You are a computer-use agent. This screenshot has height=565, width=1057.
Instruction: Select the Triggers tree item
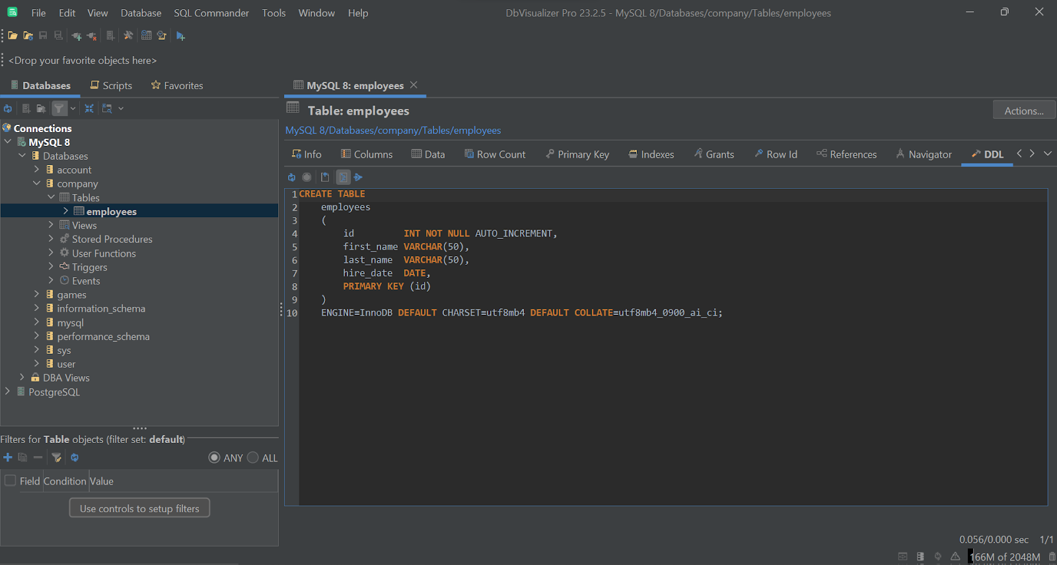[89, 267]
